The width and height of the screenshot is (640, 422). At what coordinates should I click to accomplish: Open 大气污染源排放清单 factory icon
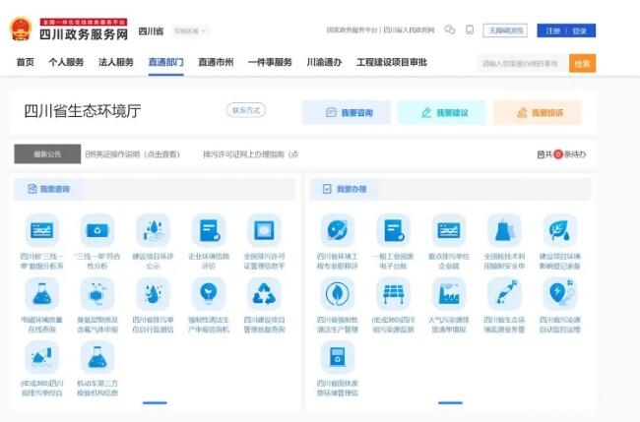tap(449, 294)
